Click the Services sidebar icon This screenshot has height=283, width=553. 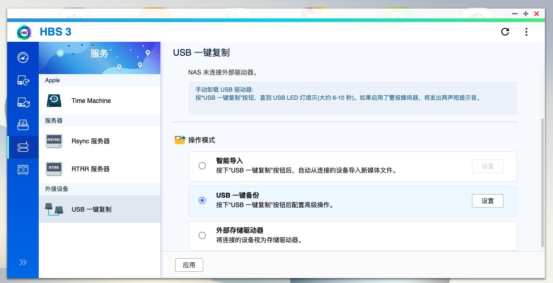point(23,146)
